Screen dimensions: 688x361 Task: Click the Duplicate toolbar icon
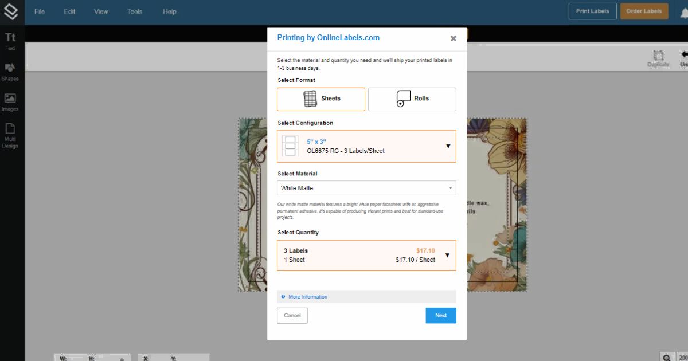pos(658,59)
